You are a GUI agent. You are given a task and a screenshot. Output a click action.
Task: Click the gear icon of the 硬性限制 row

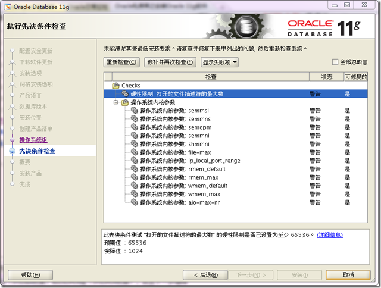[125, 94]
